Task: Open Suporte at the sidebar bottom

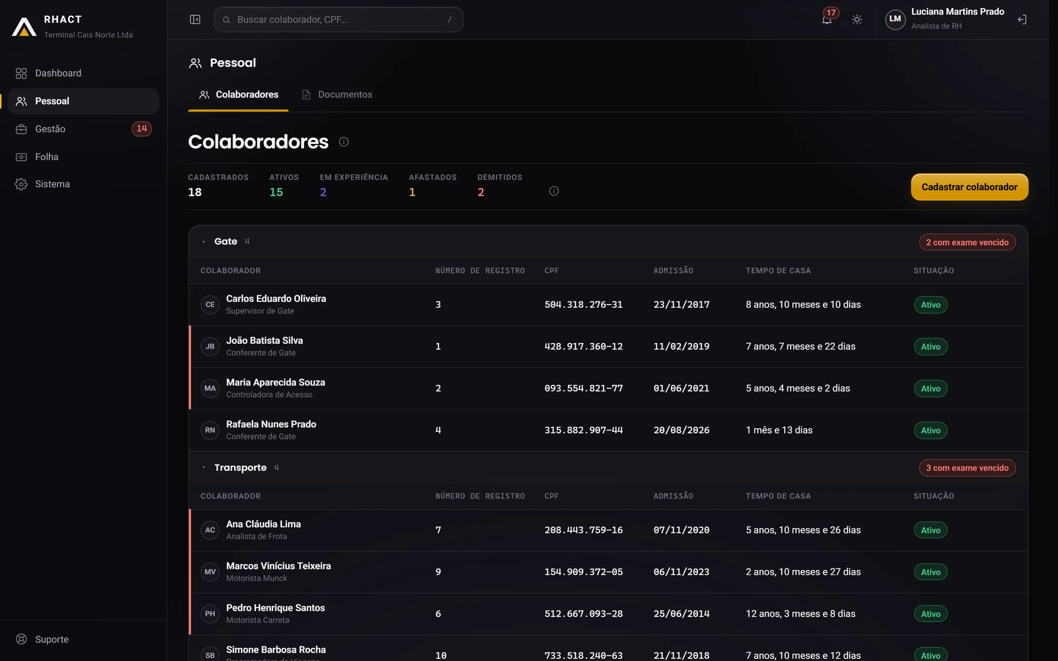Action: click(x=83, y=639)
